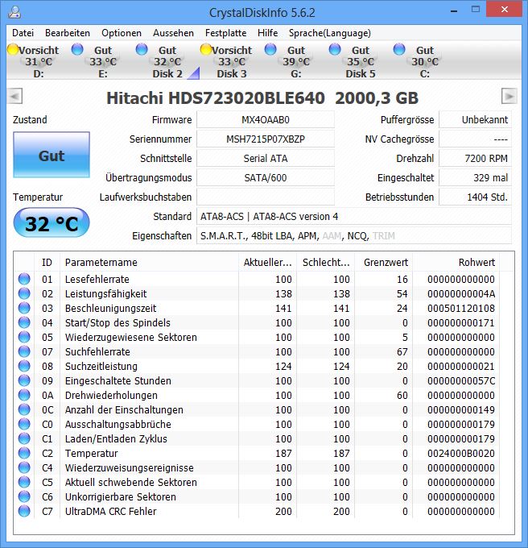
Task: Go to previous disk with left arrow
Action: click(15, 96)
